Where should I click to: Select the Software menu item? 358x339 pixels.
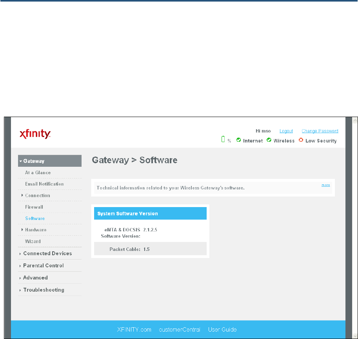click(x=35, y=218)
